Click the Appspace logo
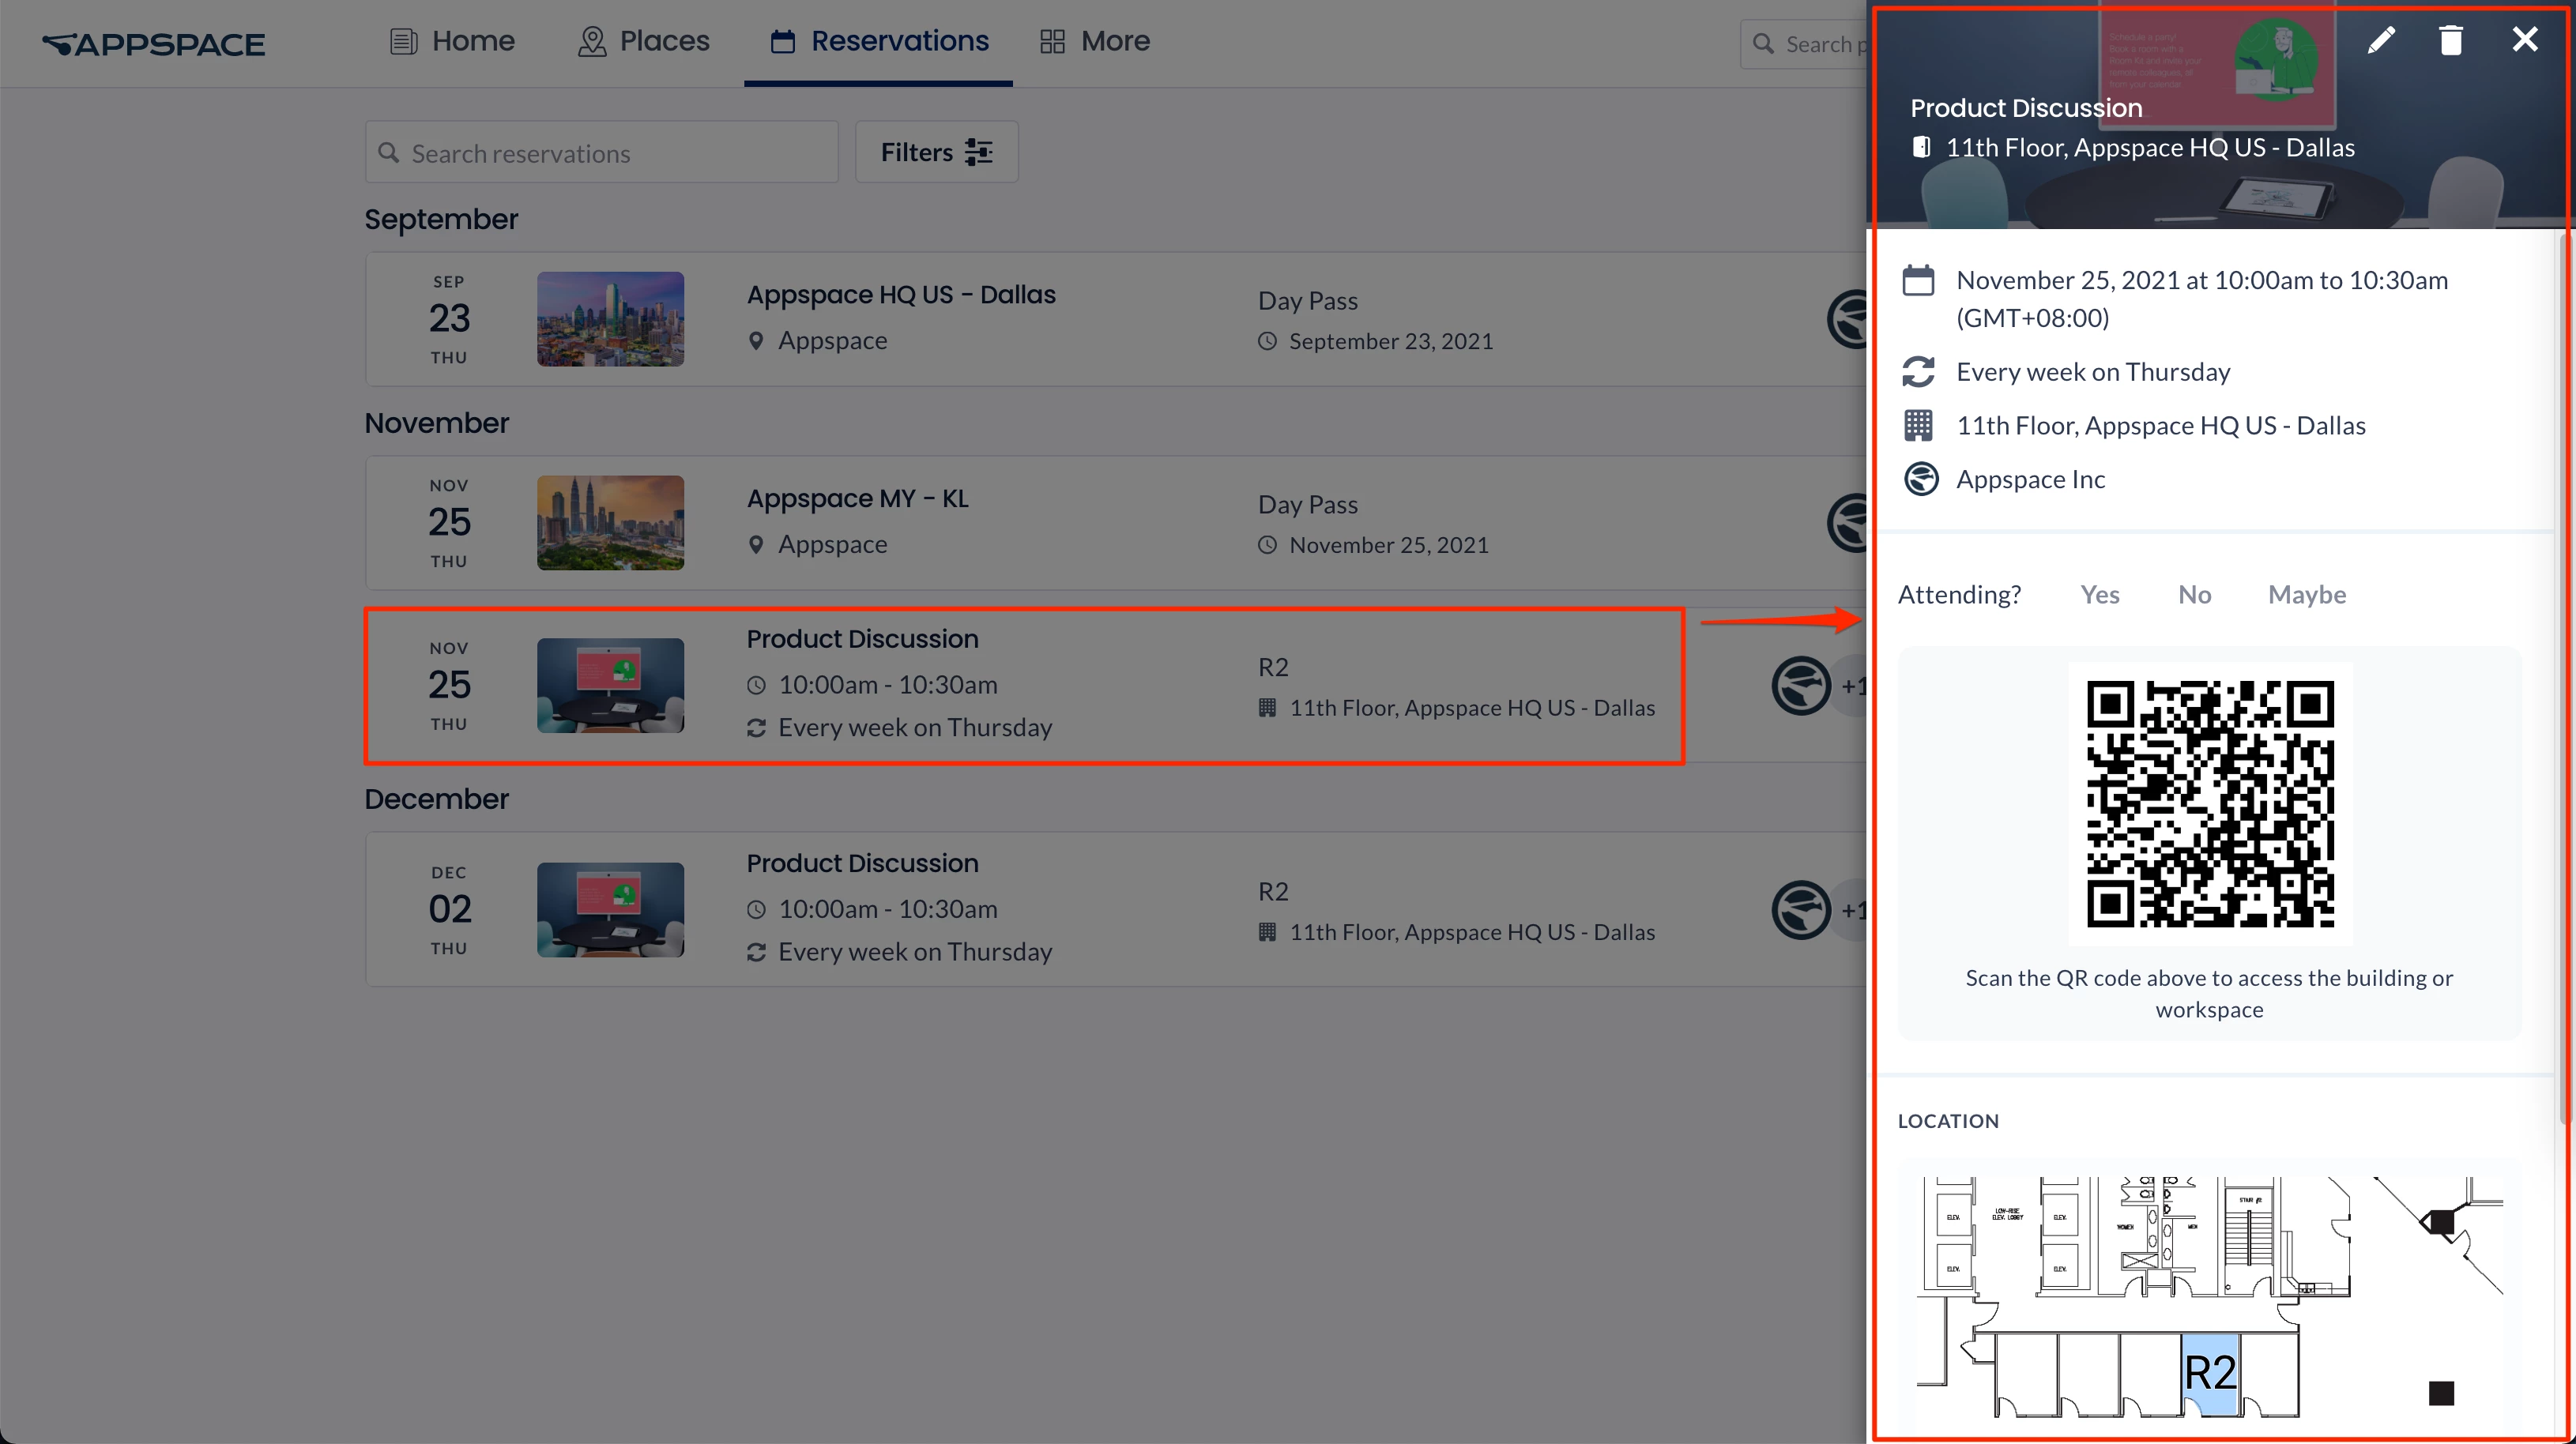Screen dimensions: 2576x1444 point(154,44)
